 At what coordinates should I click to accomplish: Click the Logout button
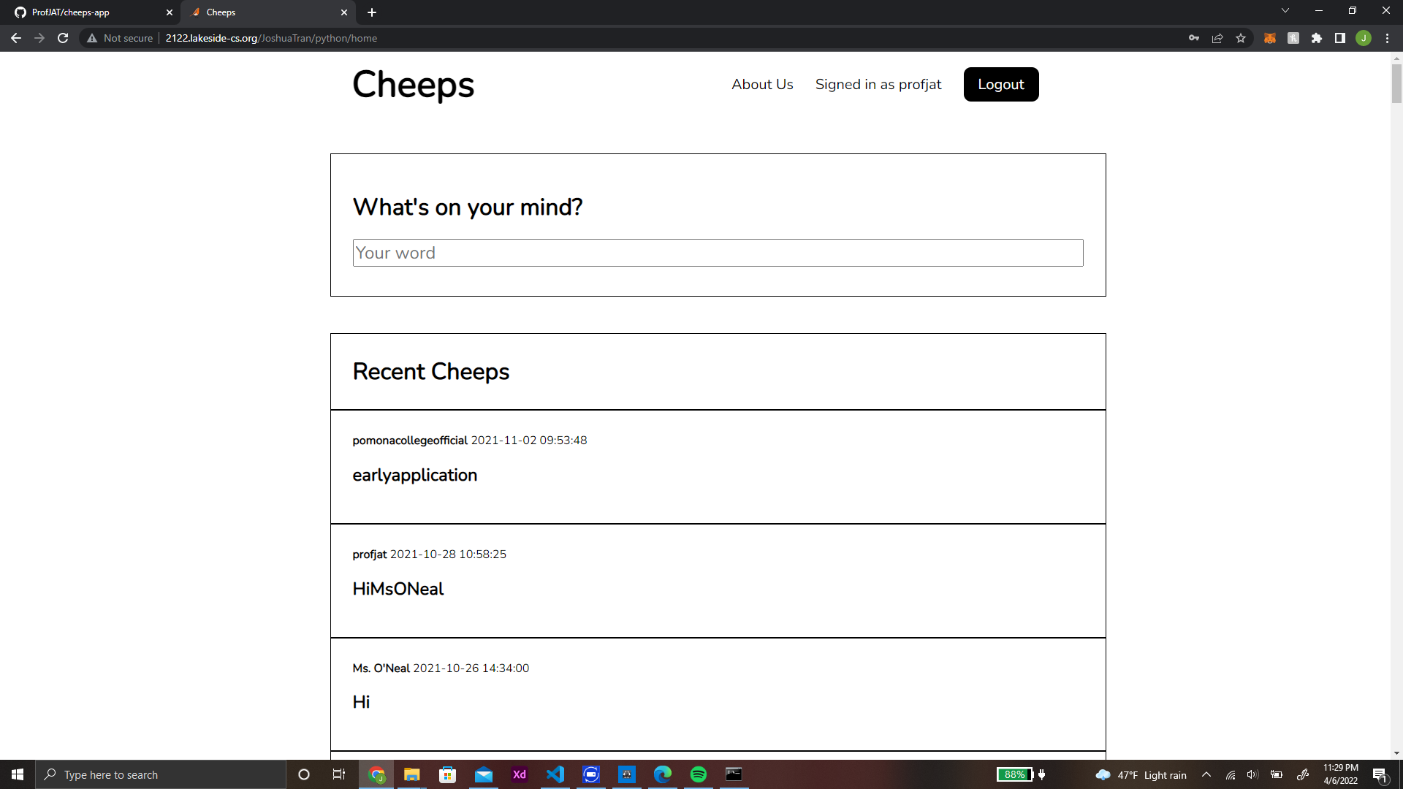click(1001, 84)
